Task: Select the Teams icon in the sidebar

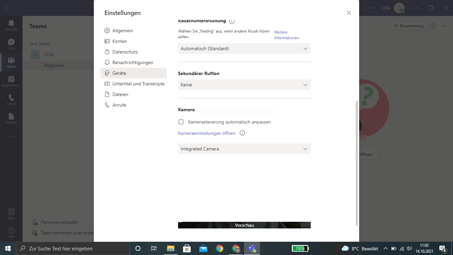Action: click(x=11, y=63)
